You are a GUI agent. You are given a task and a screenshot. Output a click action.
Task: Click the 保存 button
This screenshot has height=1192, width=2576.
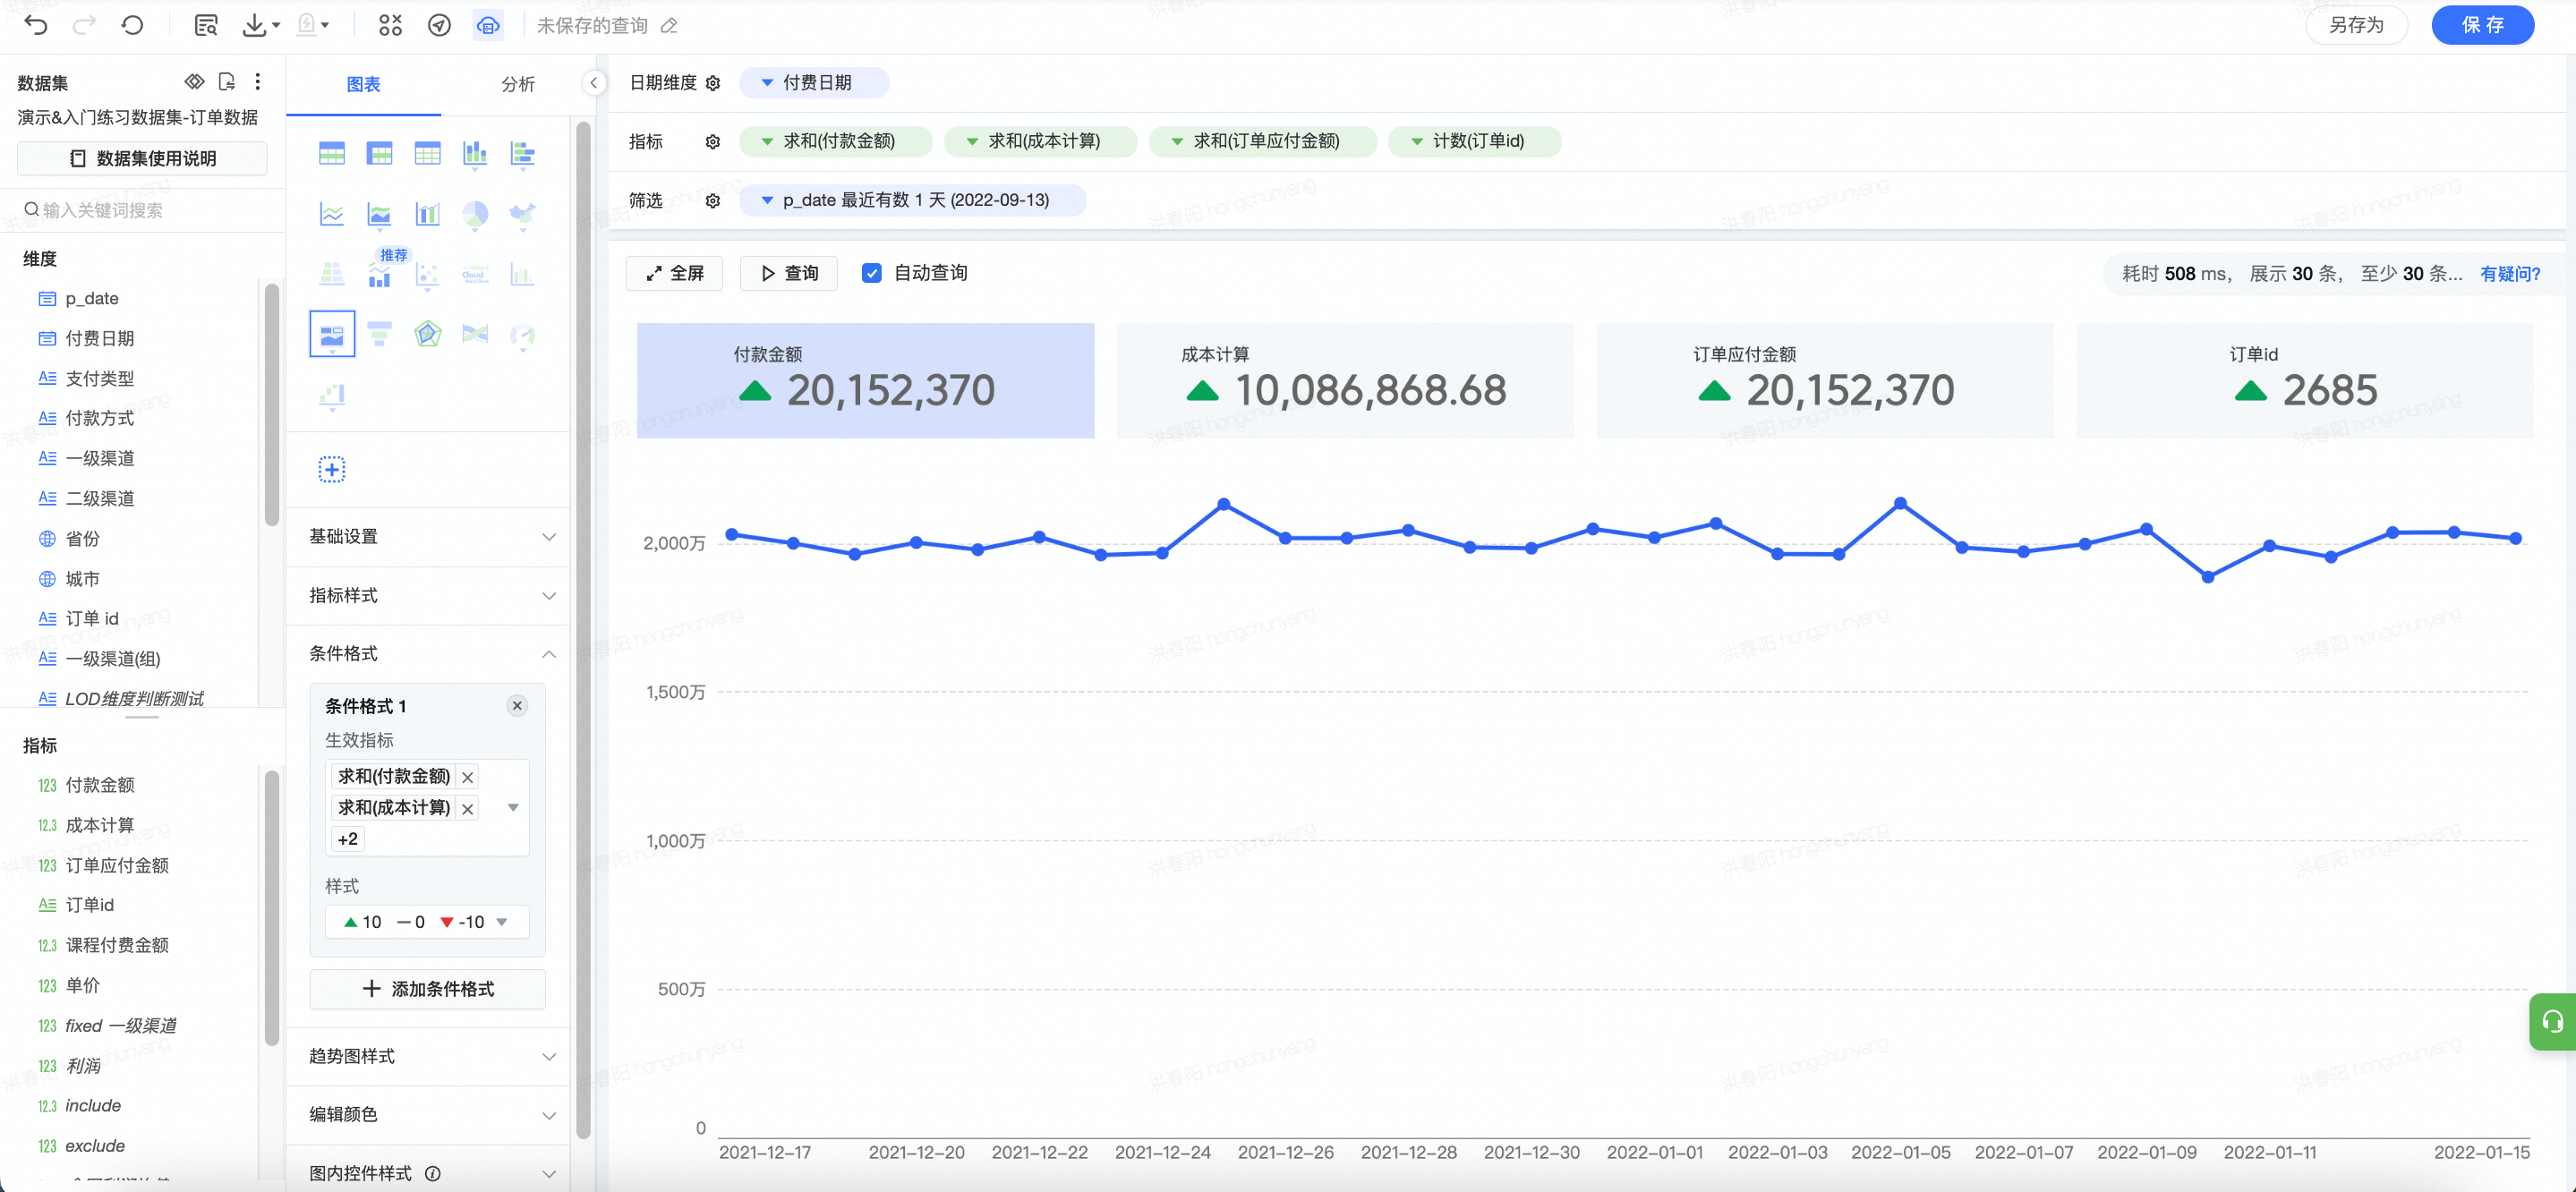pos(2482,25)
